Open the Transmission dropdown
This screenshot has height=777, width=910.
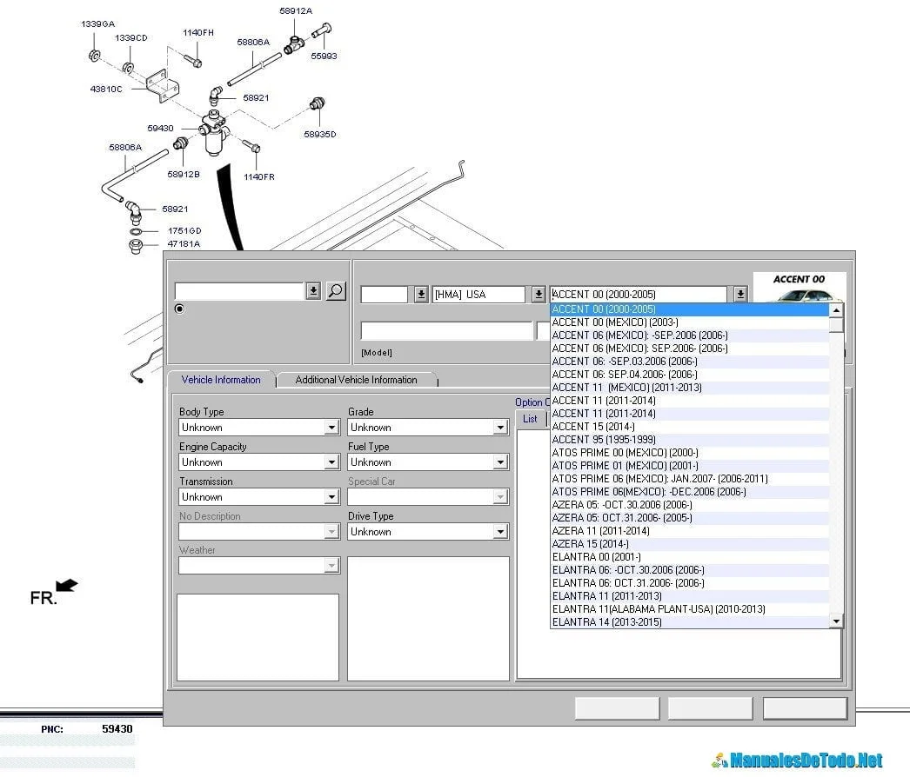[x=331, y=497]
